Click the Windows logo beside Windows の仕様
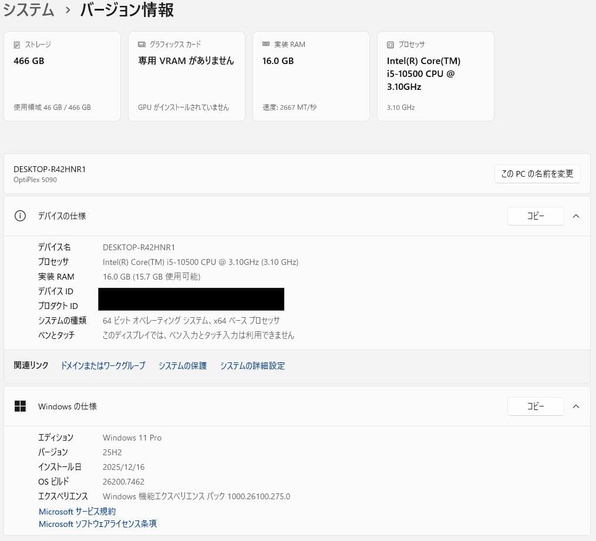 pos(20,406)
